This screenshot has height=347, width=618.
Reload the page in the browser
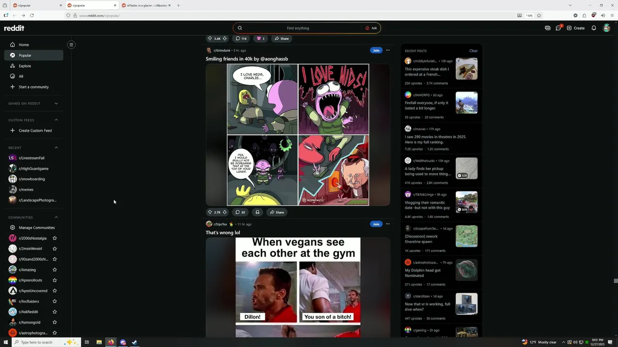pos(32,15)
